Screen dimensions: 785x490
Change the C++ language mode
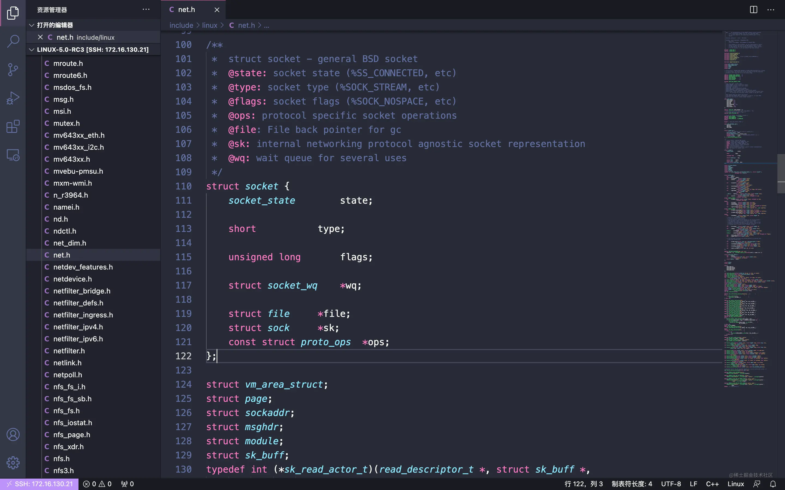tap(712, 484)
